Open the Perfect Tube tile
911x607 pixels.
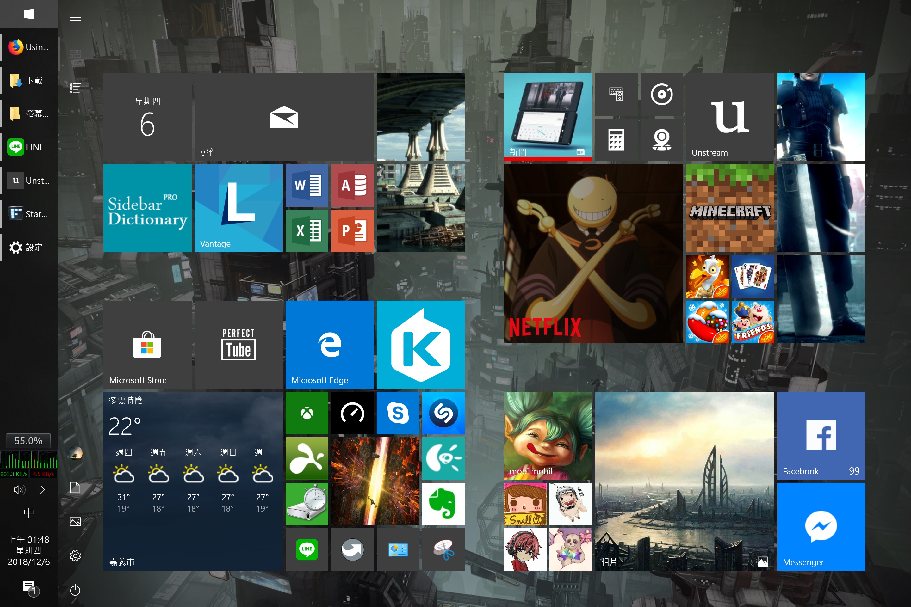[239, 345]
